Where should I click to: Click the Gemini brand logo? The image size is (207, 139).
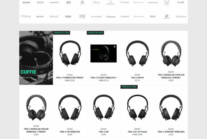pyautogui.click(x=40, y=16)
